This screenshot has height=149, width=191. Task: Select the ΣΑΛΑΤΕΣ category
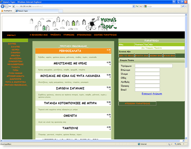(16, 47)
